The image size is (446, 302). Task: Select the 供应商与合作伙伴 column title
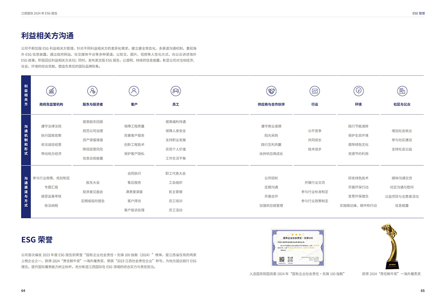[x=271, y=105]
